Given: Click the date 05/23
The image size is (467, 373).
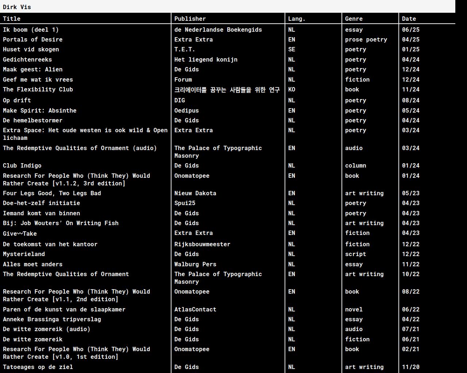Looking at the screenshot, I should (x=411, y=193).
